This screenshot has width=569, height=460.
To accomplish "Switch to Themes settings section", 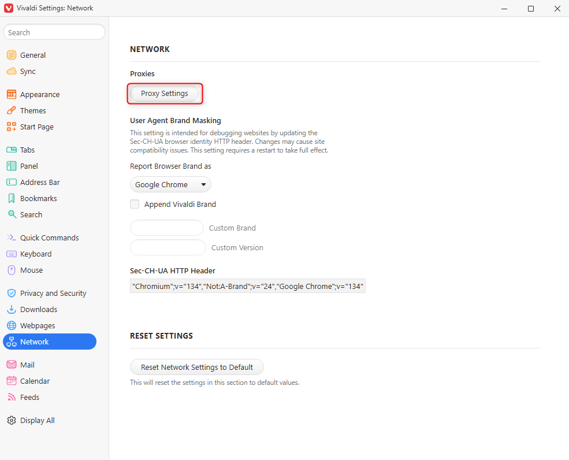I will point(33,110).
